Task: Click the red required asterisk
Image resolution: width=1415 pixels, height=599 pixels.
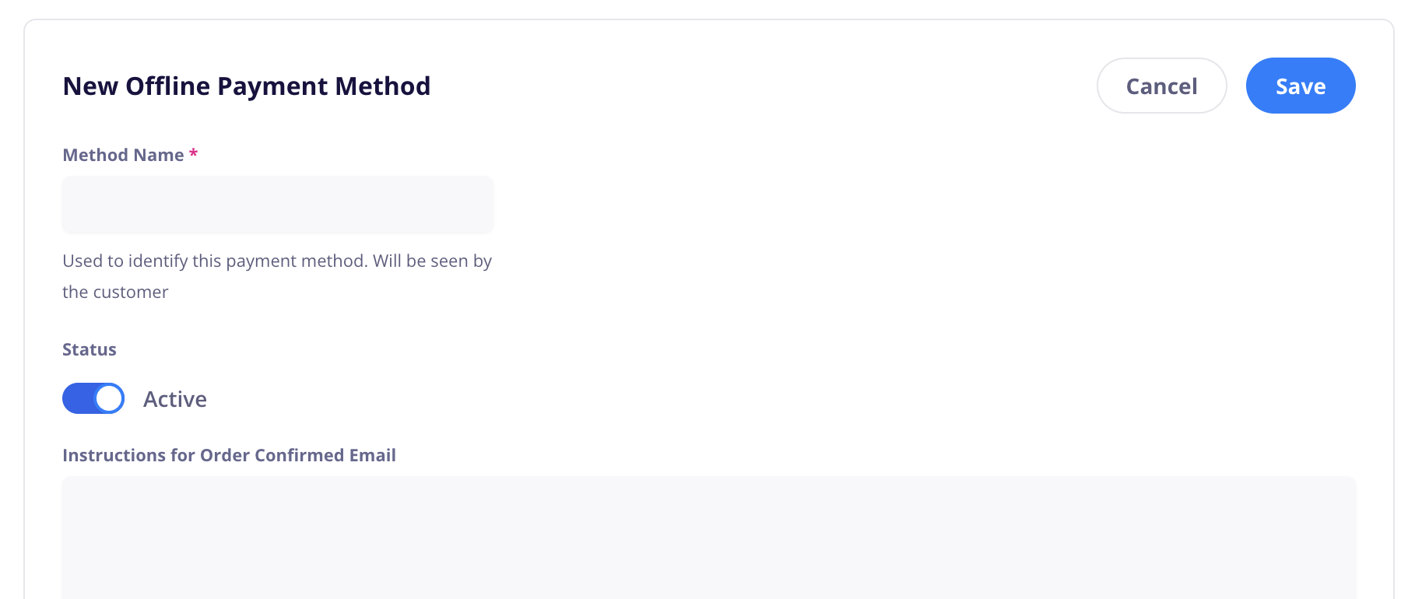Action: pyautogui.click(x=193, y=154)
